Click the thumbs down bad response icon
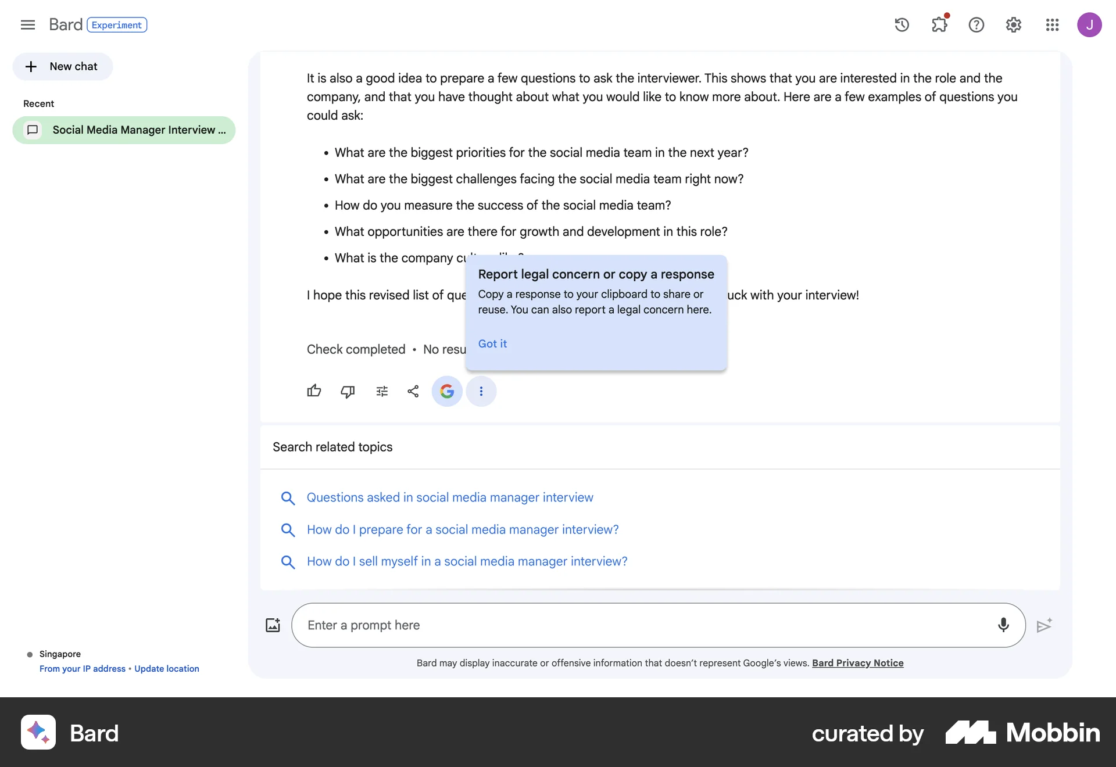This screenshot has width=1116, height=767. 348,391
